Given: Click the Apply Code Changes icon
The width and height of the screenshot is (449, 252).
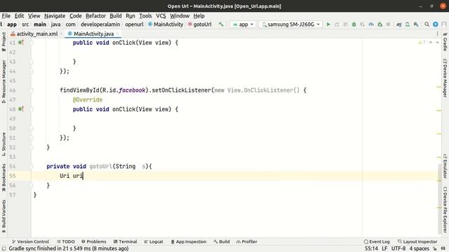Looking at the screenshot, I should coord(346,24).
